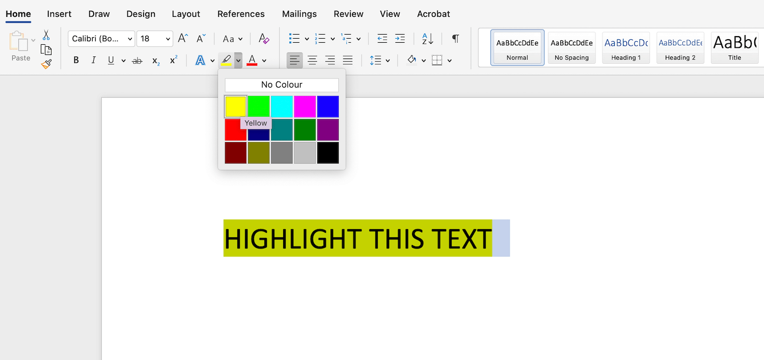
Task: Open the underline style dropdown arrow
Action: pyautogui.click(x=123, y=61)
